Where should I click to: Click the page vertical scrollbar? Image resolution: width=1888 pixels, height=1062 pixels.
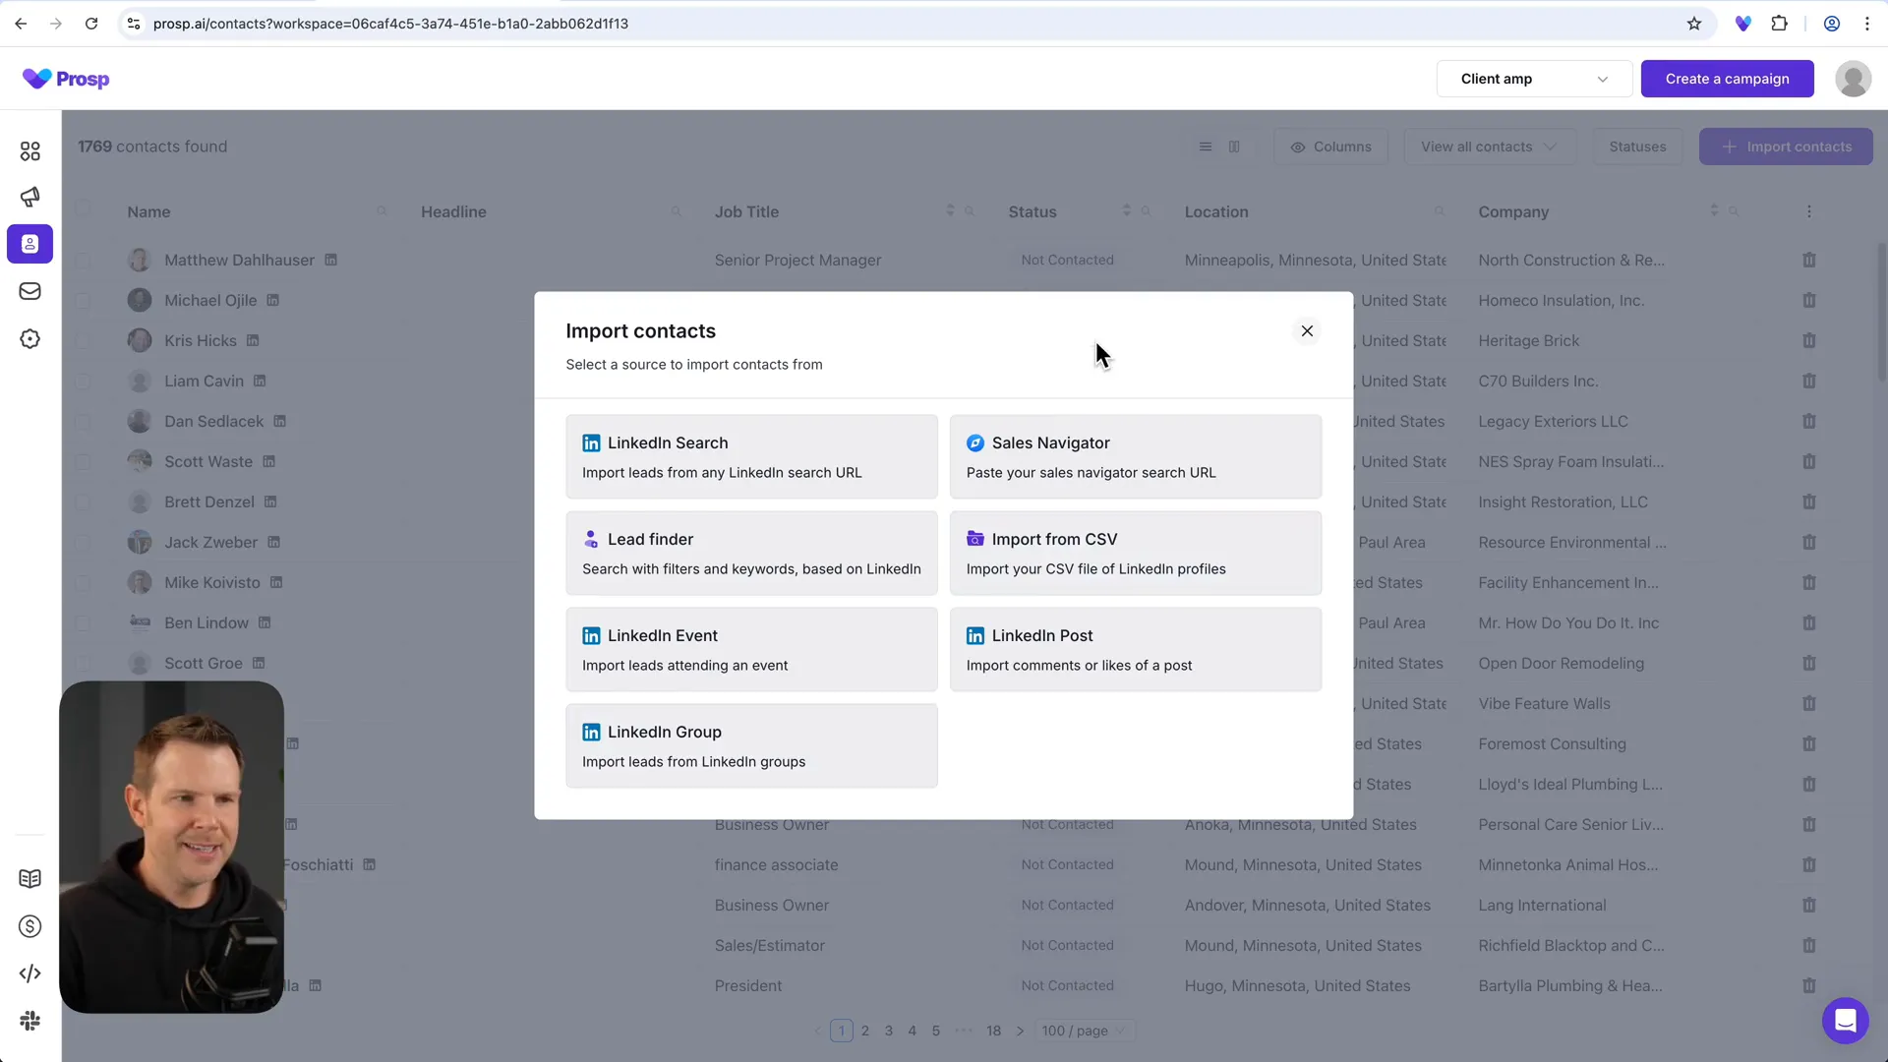click(1882, 311)
